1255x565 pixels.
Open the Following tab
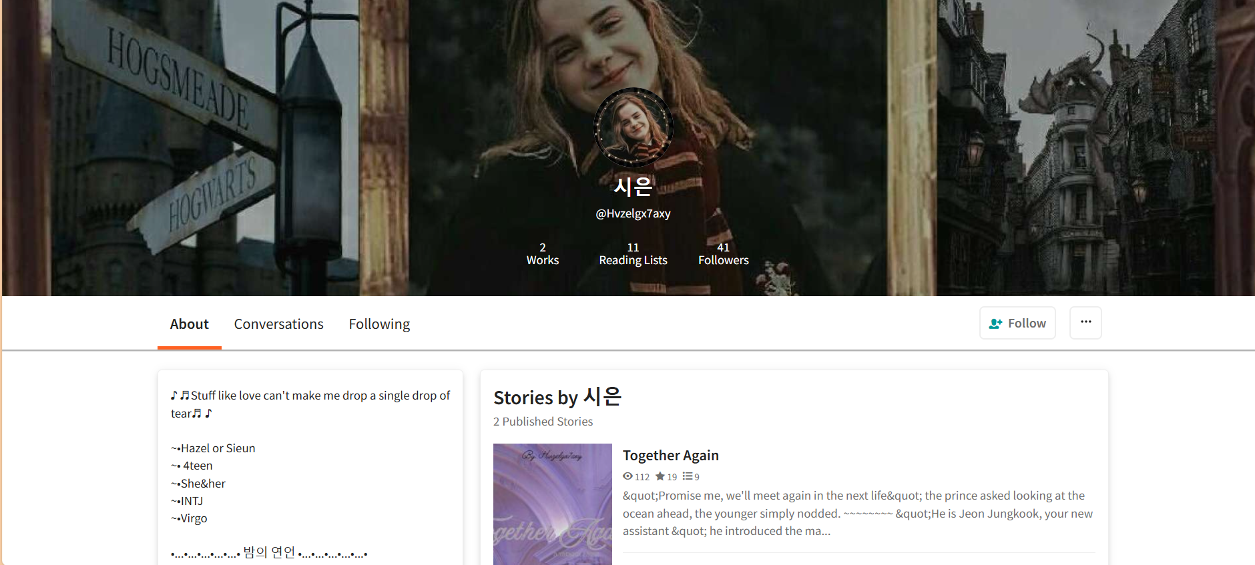tap(379, 324)
